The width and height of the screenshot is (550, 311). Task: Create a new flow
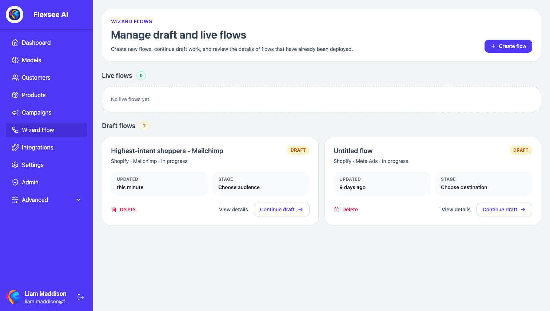(508, 46)
